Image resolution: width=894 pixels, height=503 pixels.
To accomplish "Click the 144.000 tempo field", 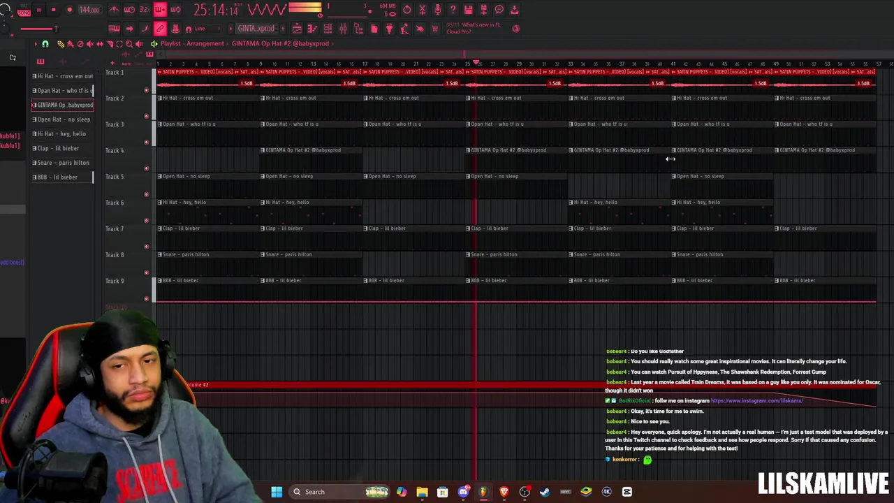I will click(89, 10).
